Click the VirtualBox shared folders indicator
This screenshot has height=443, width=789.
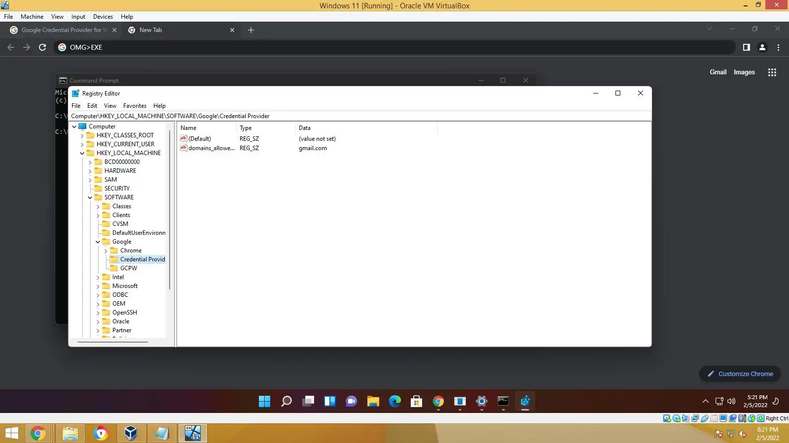[714, 418]
